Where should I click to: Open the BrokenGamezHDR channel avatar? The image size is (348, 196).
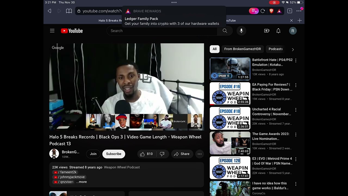click(54, 154)
